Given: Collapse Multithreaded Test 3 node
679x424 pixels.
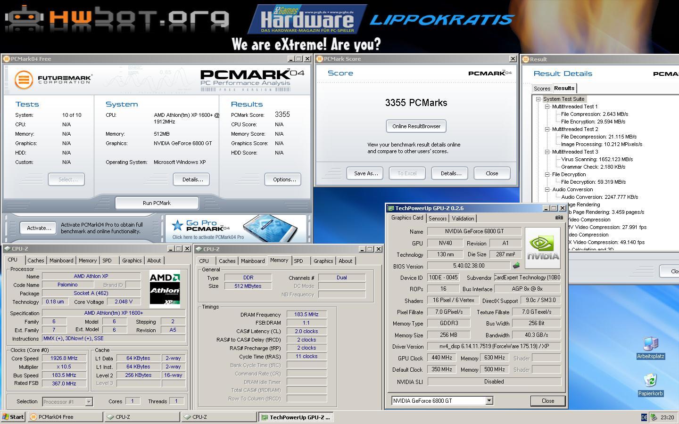Looking at the screenshot, I should coord(547,152).
